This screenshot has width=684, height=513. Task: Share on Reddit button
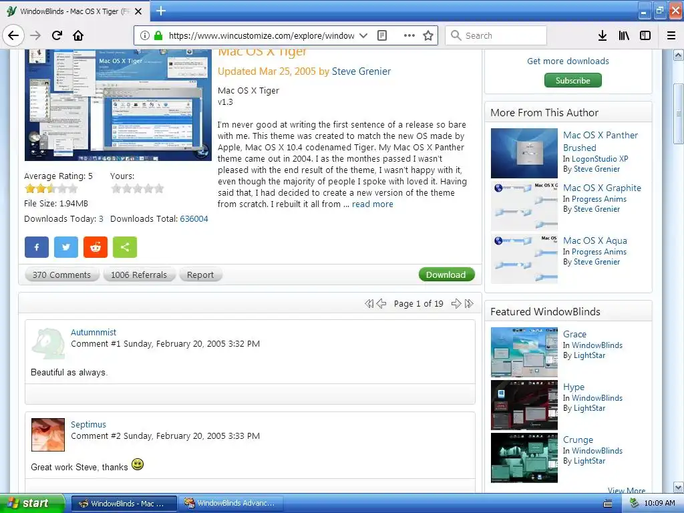pos(96,247)
